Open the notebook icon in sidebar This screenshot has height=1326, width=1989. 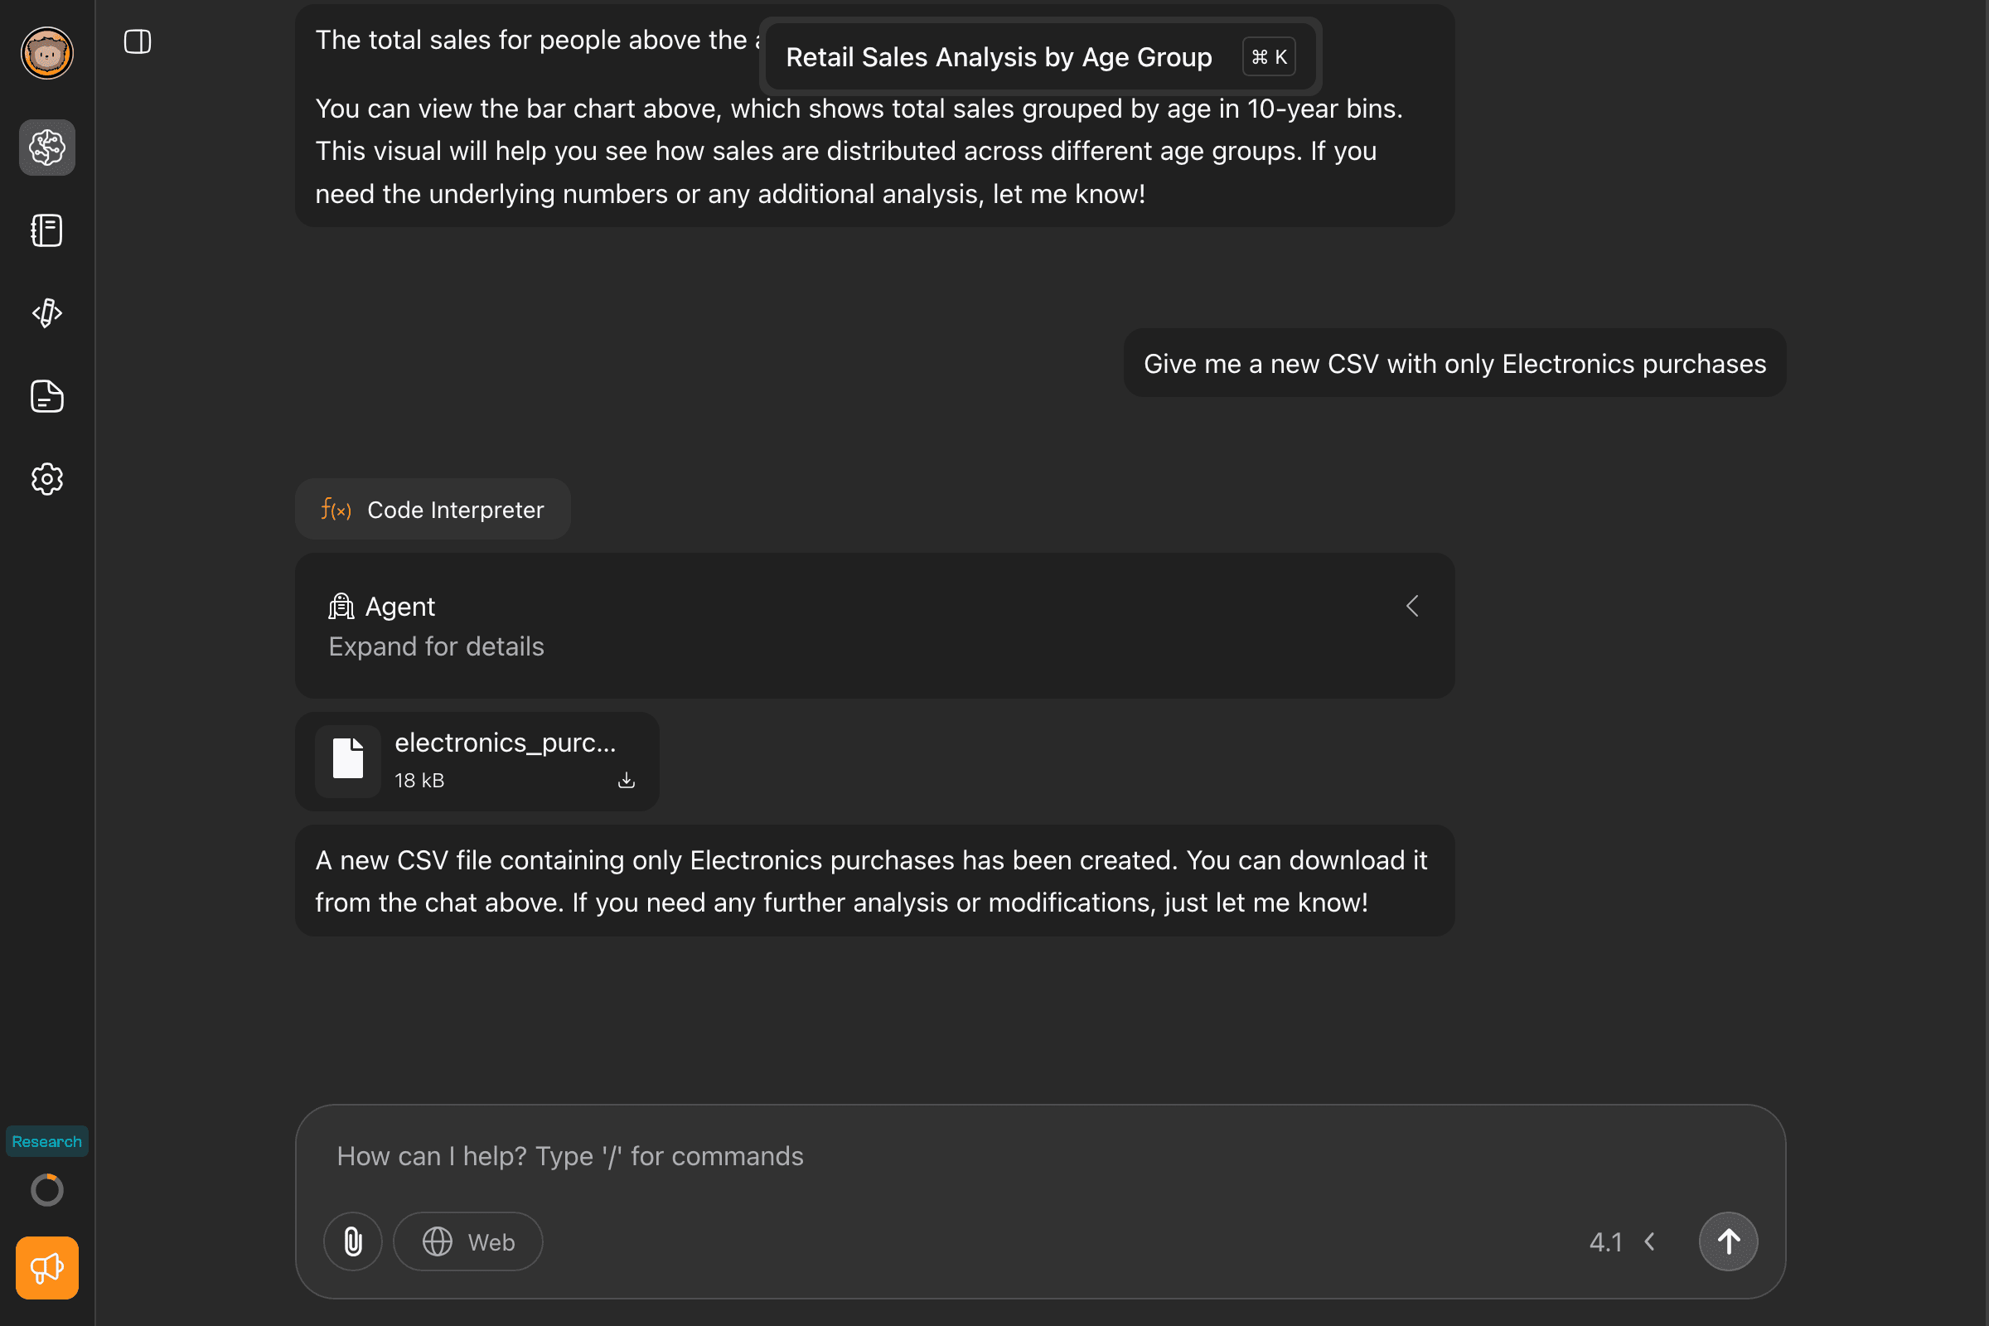tap(47, 230)
